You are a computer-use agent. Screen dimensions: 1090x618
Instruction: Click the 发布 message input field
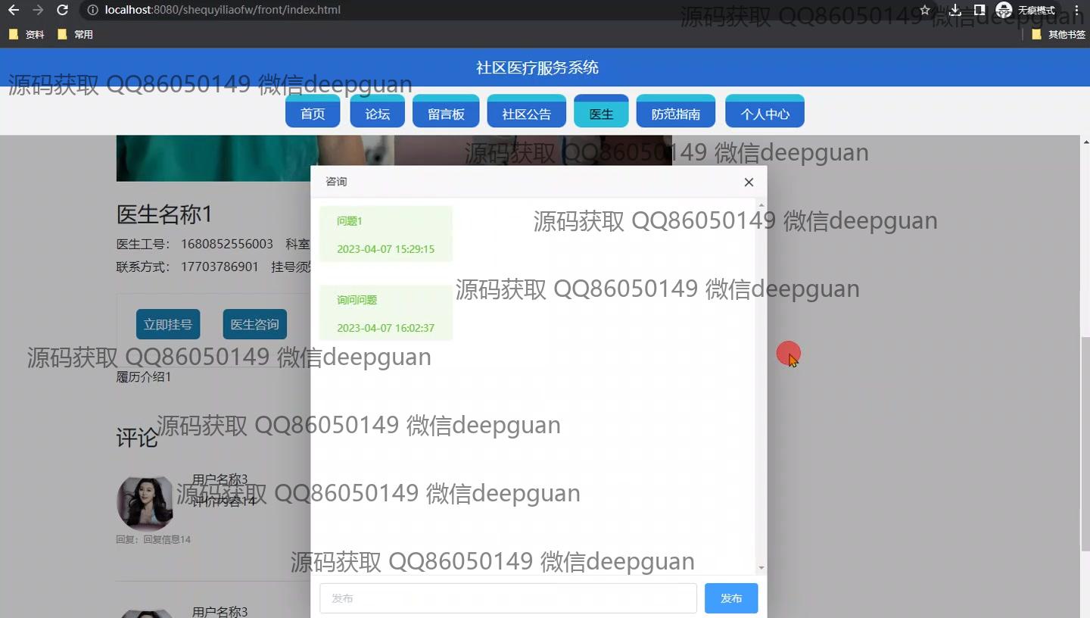coord(507,598)
